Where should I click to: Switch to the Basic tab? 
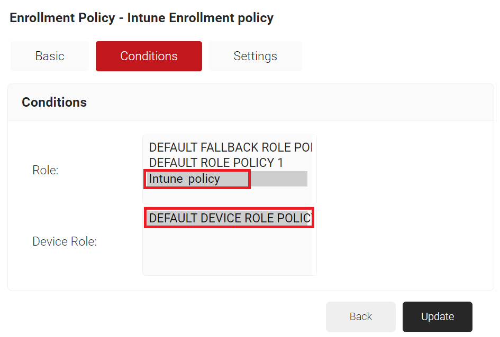point(50,57)
